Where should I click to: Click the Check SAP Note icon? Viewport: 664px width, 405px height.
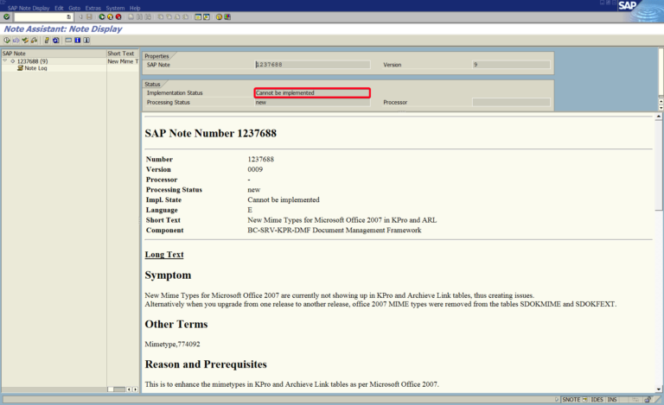coord(47,41)
